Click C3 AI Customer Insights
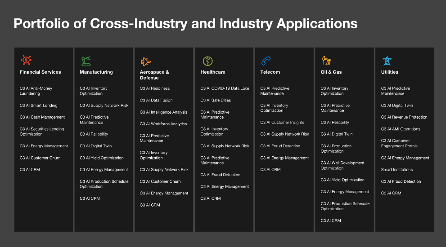Viewport: 446px width, 247px height. pos(282,122)
